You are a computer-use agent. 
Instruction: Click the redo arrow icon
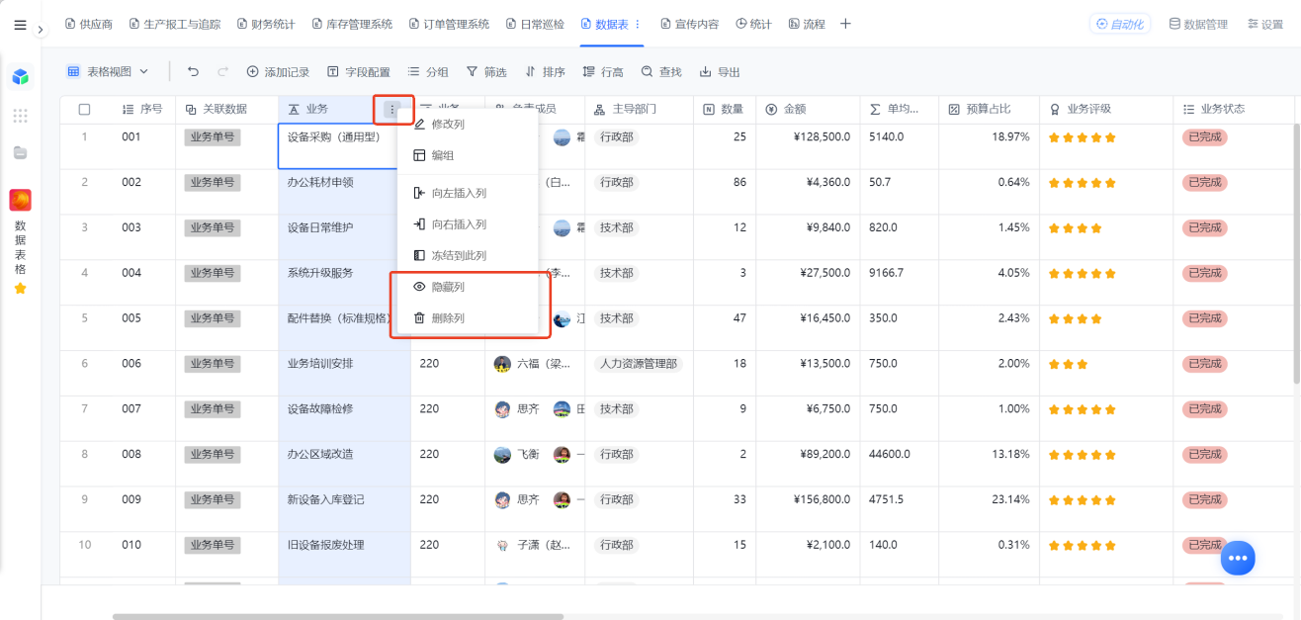[x=222, y=71]
